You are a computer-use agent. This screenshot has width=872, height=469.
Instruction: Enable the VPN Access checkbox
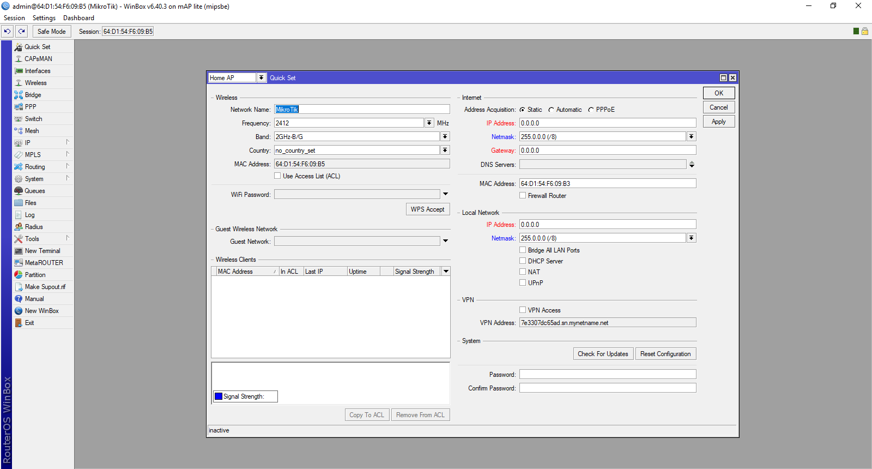point(523,310)
